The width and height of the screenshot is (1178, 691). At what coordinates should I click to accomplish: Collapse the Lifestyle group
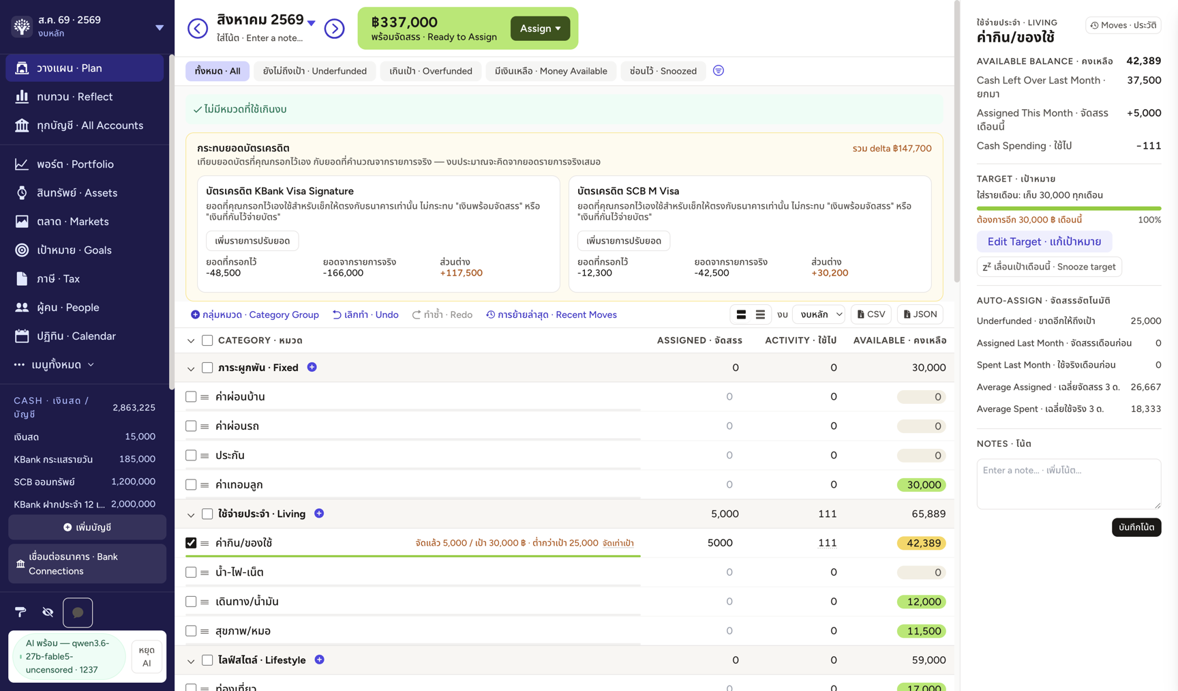(x=191, y=660)
